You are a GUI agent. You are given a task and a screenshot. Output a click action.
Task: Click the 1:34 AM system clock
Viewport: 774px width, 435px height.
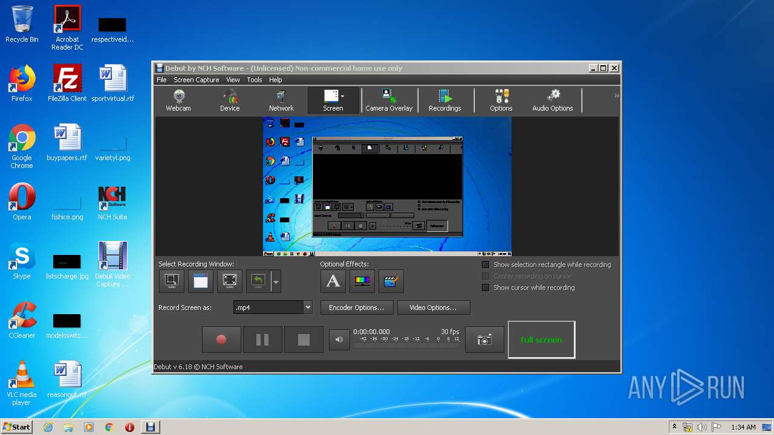tap(743, 427)
